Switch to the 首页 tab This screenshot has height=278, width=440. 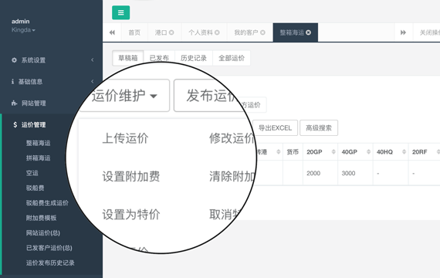tap(134, 32)
